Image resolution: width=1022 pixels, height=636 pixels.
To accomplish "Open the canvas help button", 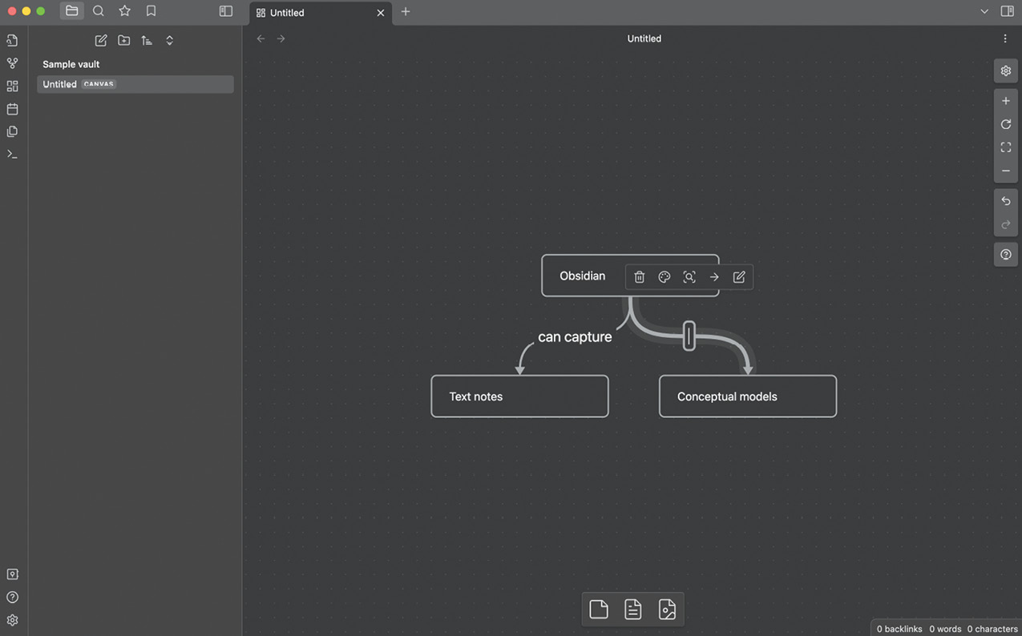I will click(1005, 255).
